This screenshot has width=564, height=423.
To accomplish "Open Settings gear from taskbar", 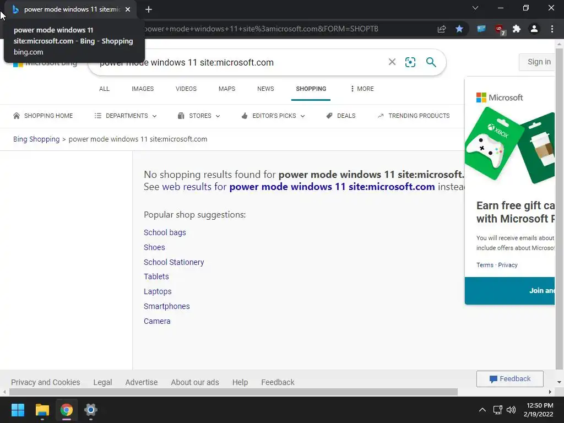I will (x=91, y=410).
